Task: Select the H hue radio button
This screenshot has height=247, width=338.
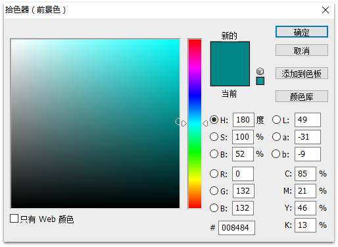Action: point(214,120)
